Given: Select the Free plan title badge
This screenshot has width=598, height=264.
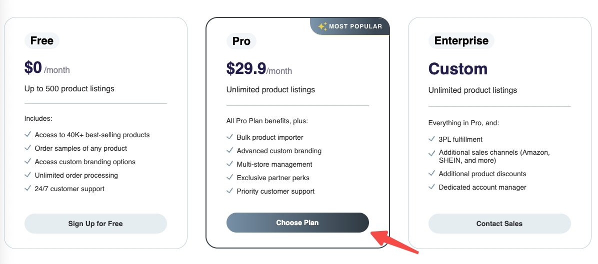Looking at the screenshot, I should [42, 41].
